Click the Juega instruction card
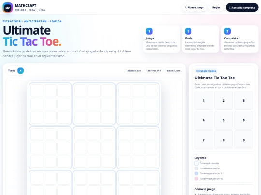Screen dimensions: 261x195 tap(161, 39)
